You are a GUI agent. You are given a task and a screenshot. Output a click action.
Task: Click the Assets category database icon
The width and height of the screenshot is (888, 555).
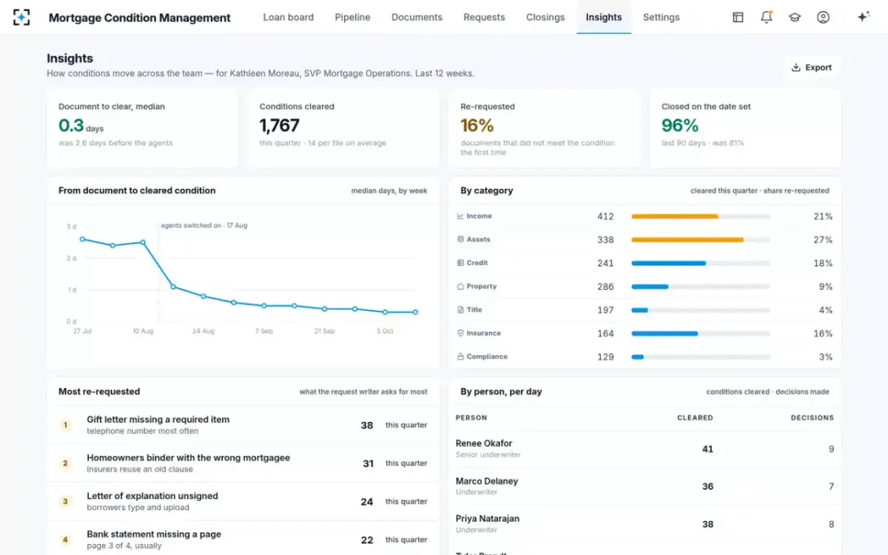coord(460,240)
